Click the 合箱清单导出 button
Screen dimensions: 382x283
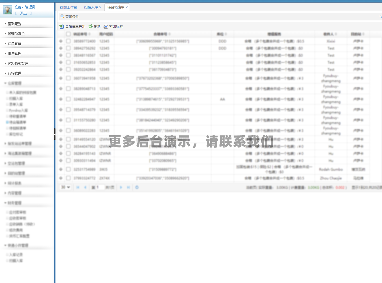(72, 26)
